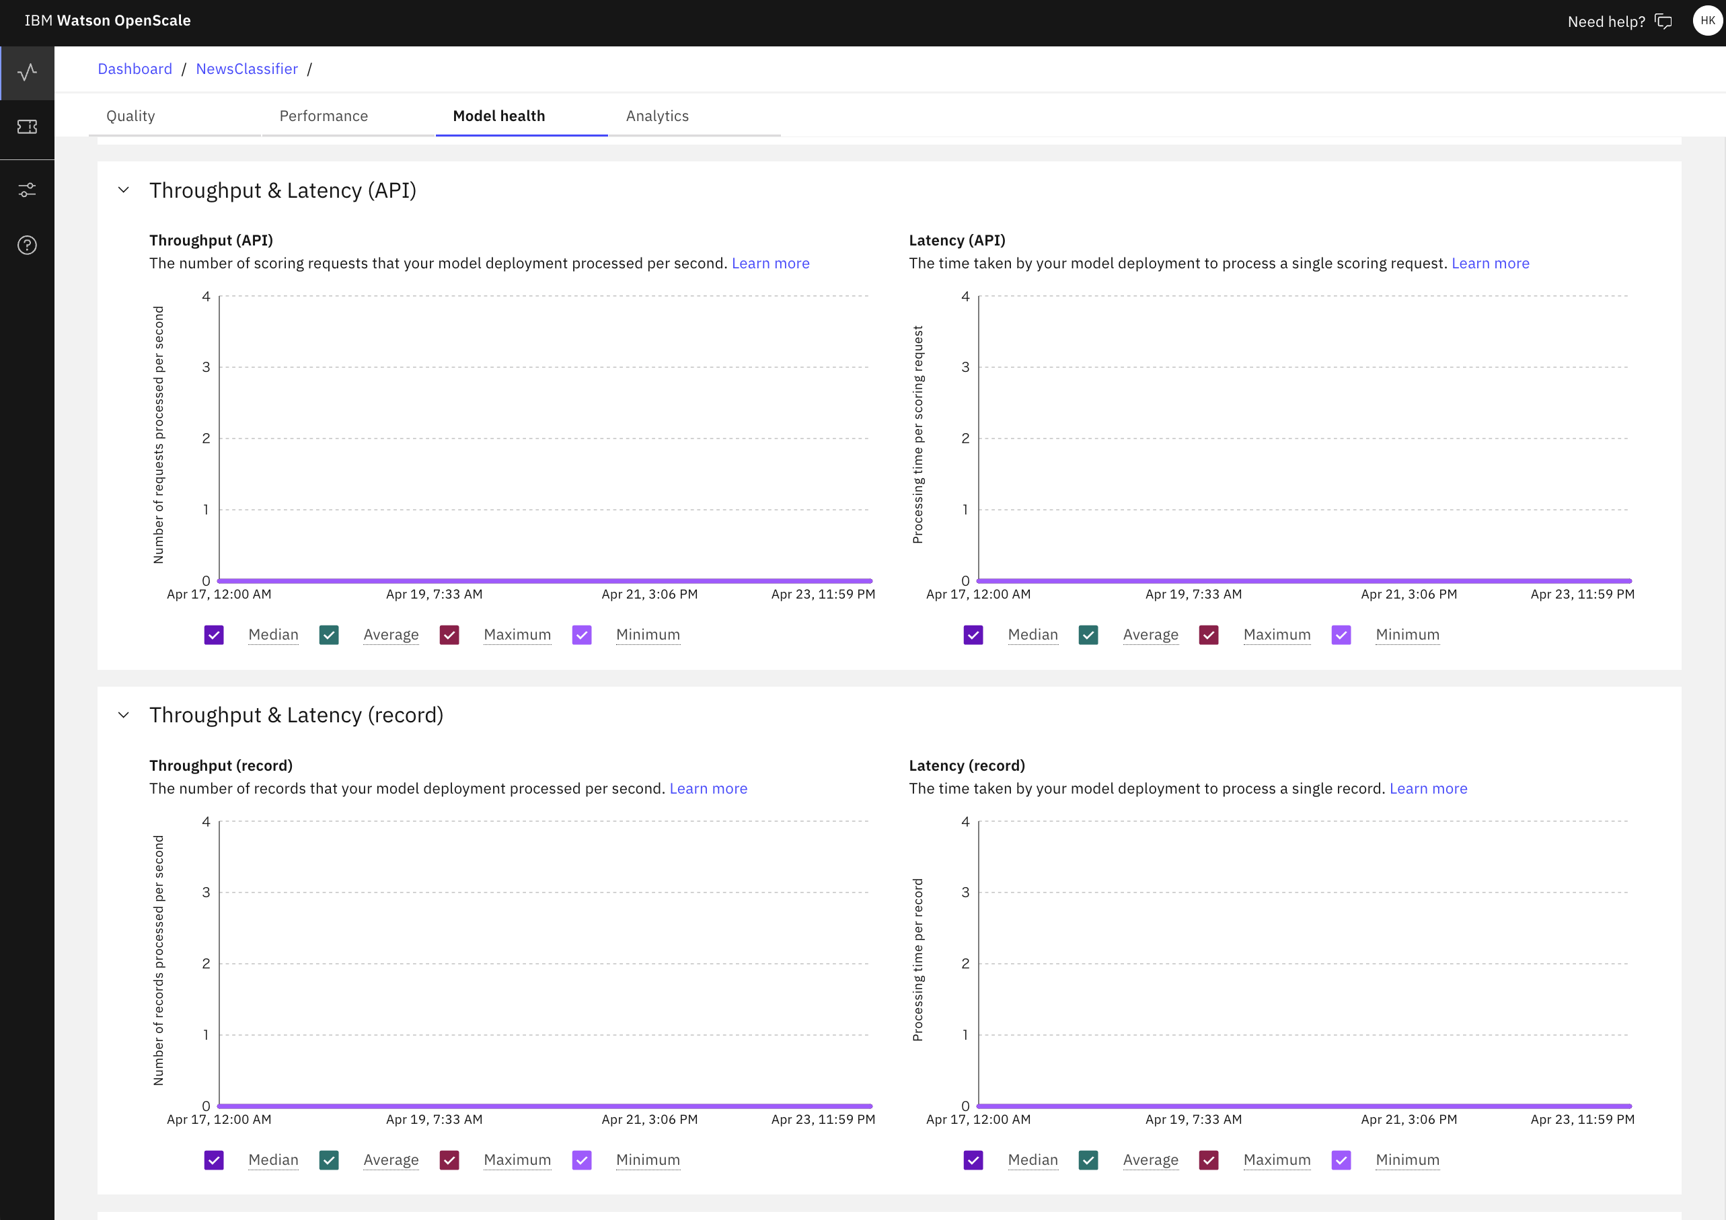The height and width of the screenshot is (1220, 1726).
Task: Uncheck Median in Throughput (API) chart legend
Action: (x=215, y=635)
